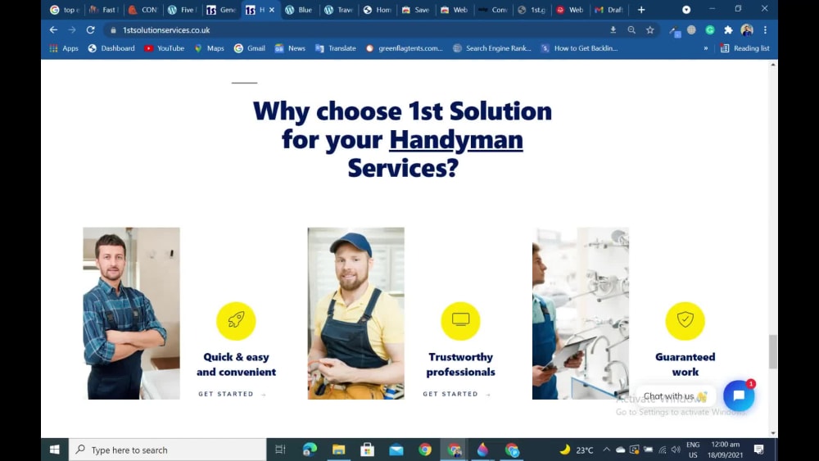Launch Microsoft Edge from the taskbar
The image size is (819, 461).
[310, 450]
